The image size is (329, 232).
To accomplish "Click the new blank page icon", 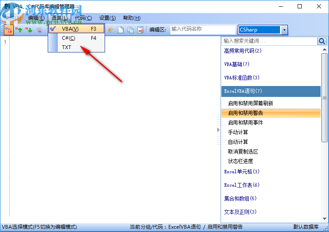I will [x=121, y=30].
